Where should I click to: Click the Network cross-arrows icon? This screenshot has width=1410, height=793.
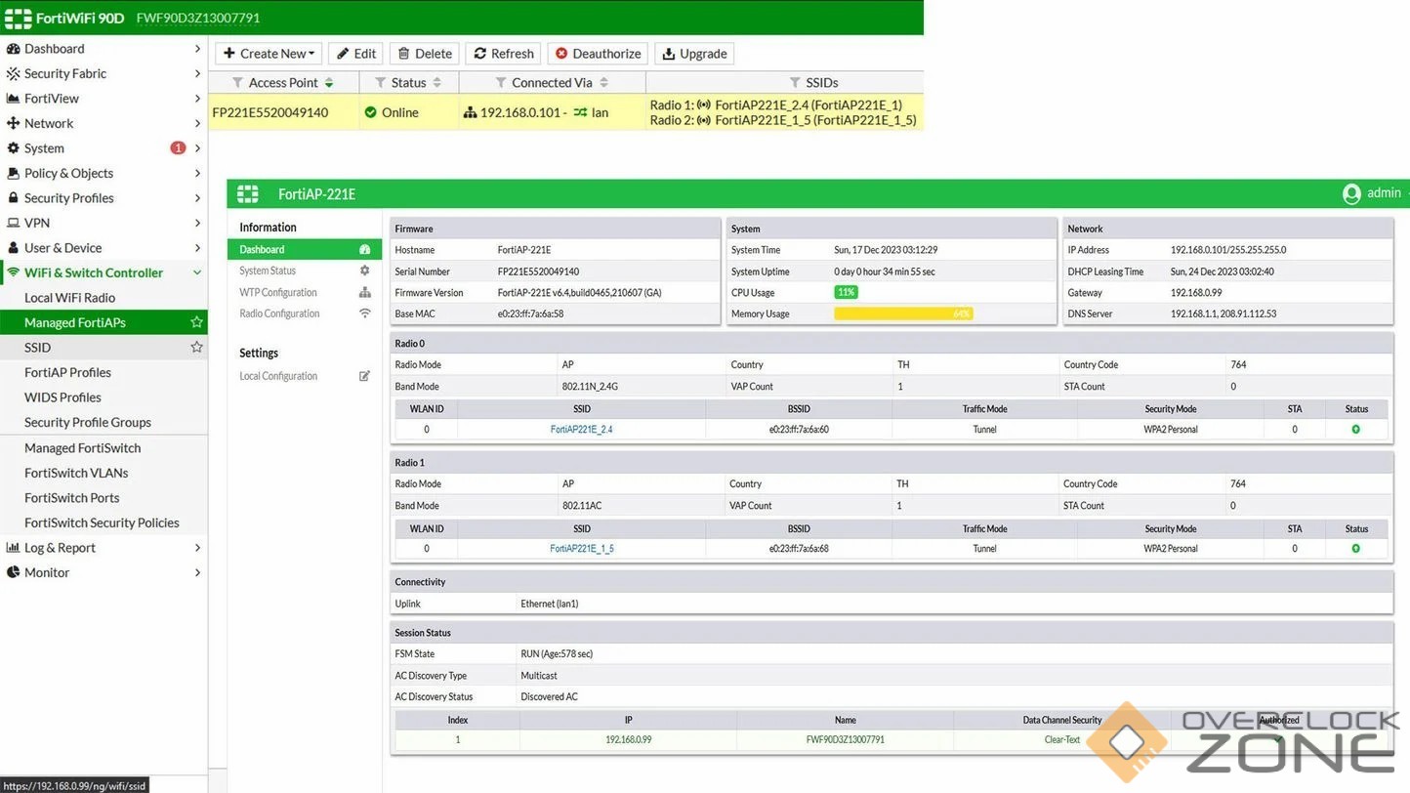tap(14, 123)
